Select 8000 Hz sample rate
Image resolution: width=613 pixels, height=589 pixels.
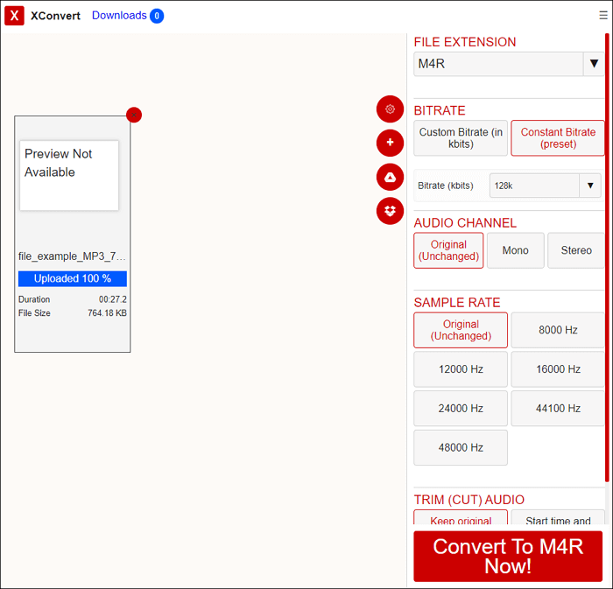click(558, 330)
